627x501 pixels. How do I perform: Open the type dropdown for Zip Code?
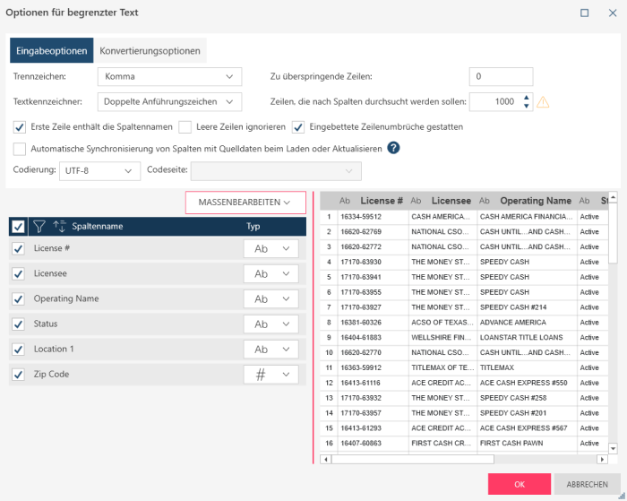coord(271,375)
